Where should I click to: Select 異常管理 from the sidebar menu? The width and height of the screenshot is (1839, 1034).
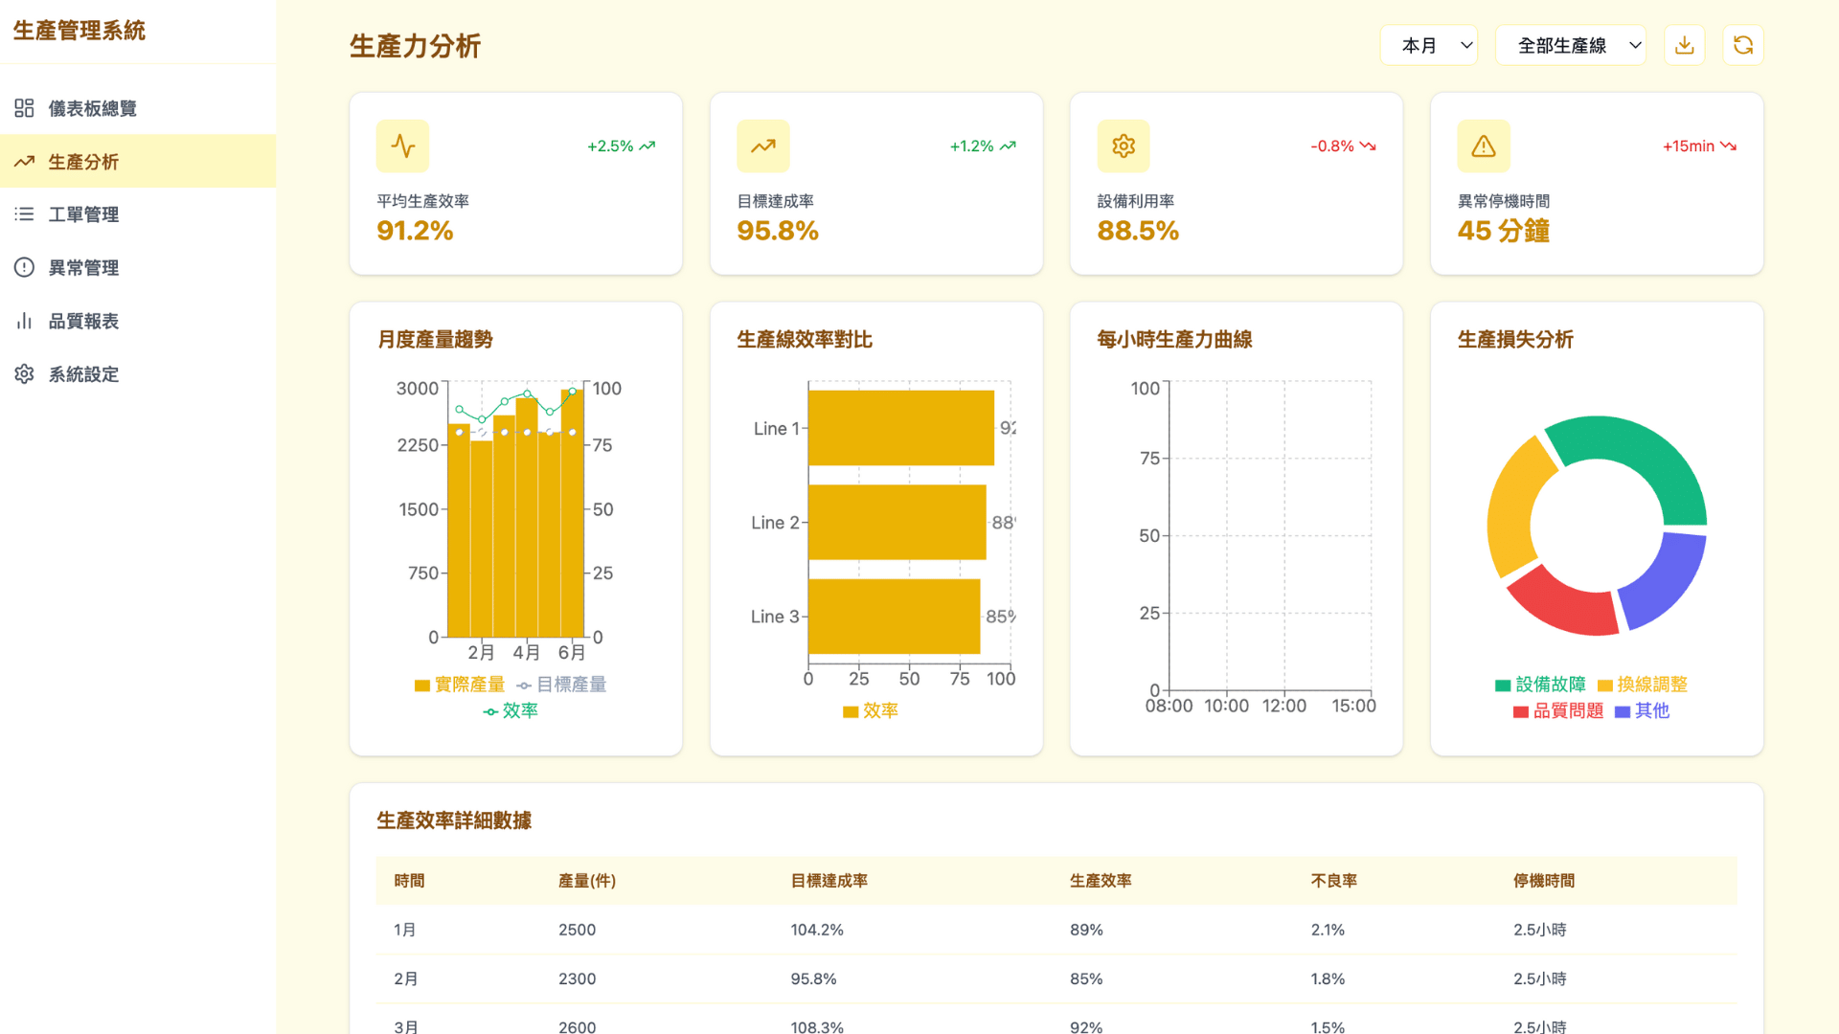(x=84, y=267)
